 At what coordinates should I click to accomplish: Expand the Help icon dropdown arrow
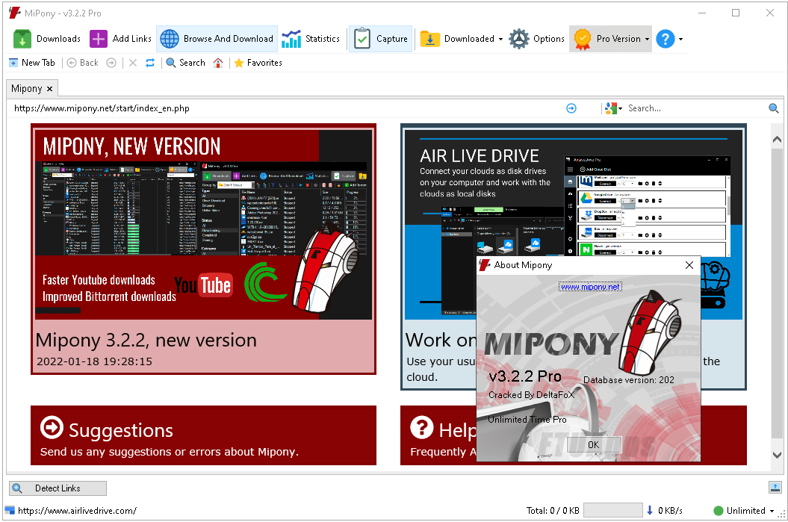click(x=680, y=39)
